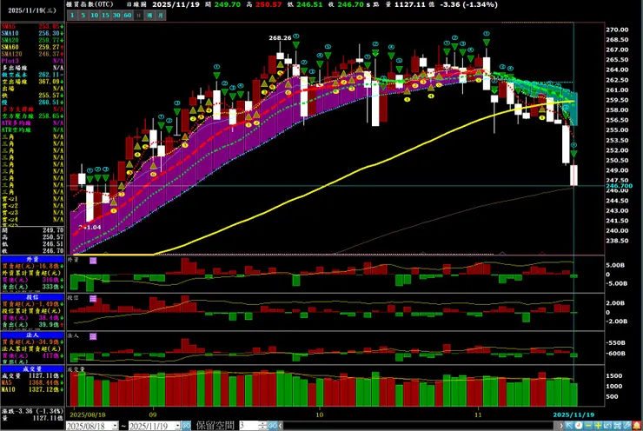643x431 pixels.
Task: Select the Plot3 indicator row
Action: pyautogui.click(x=32, y=61)
